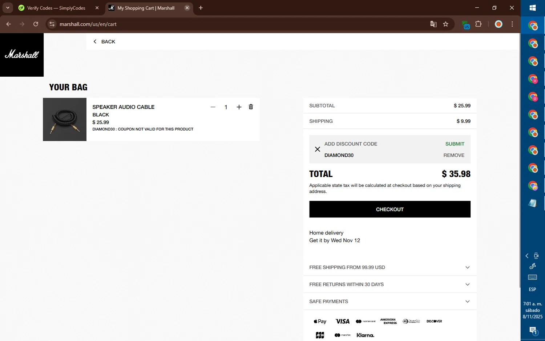Click the browser back arrow
Screen dimensions: 545x341
[x=8, y=24]
